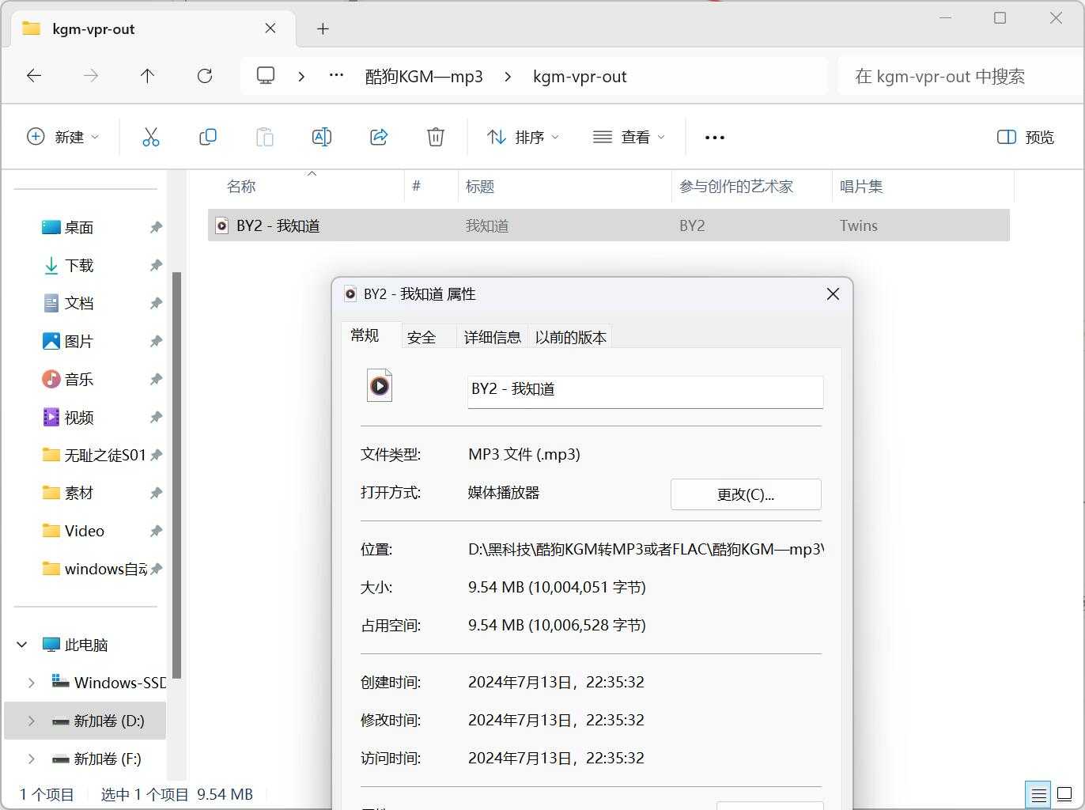Viewport: 1085px width, 810px height.
Task: Select the Windows-SSD drive
Action: click(x=109, y=683)
